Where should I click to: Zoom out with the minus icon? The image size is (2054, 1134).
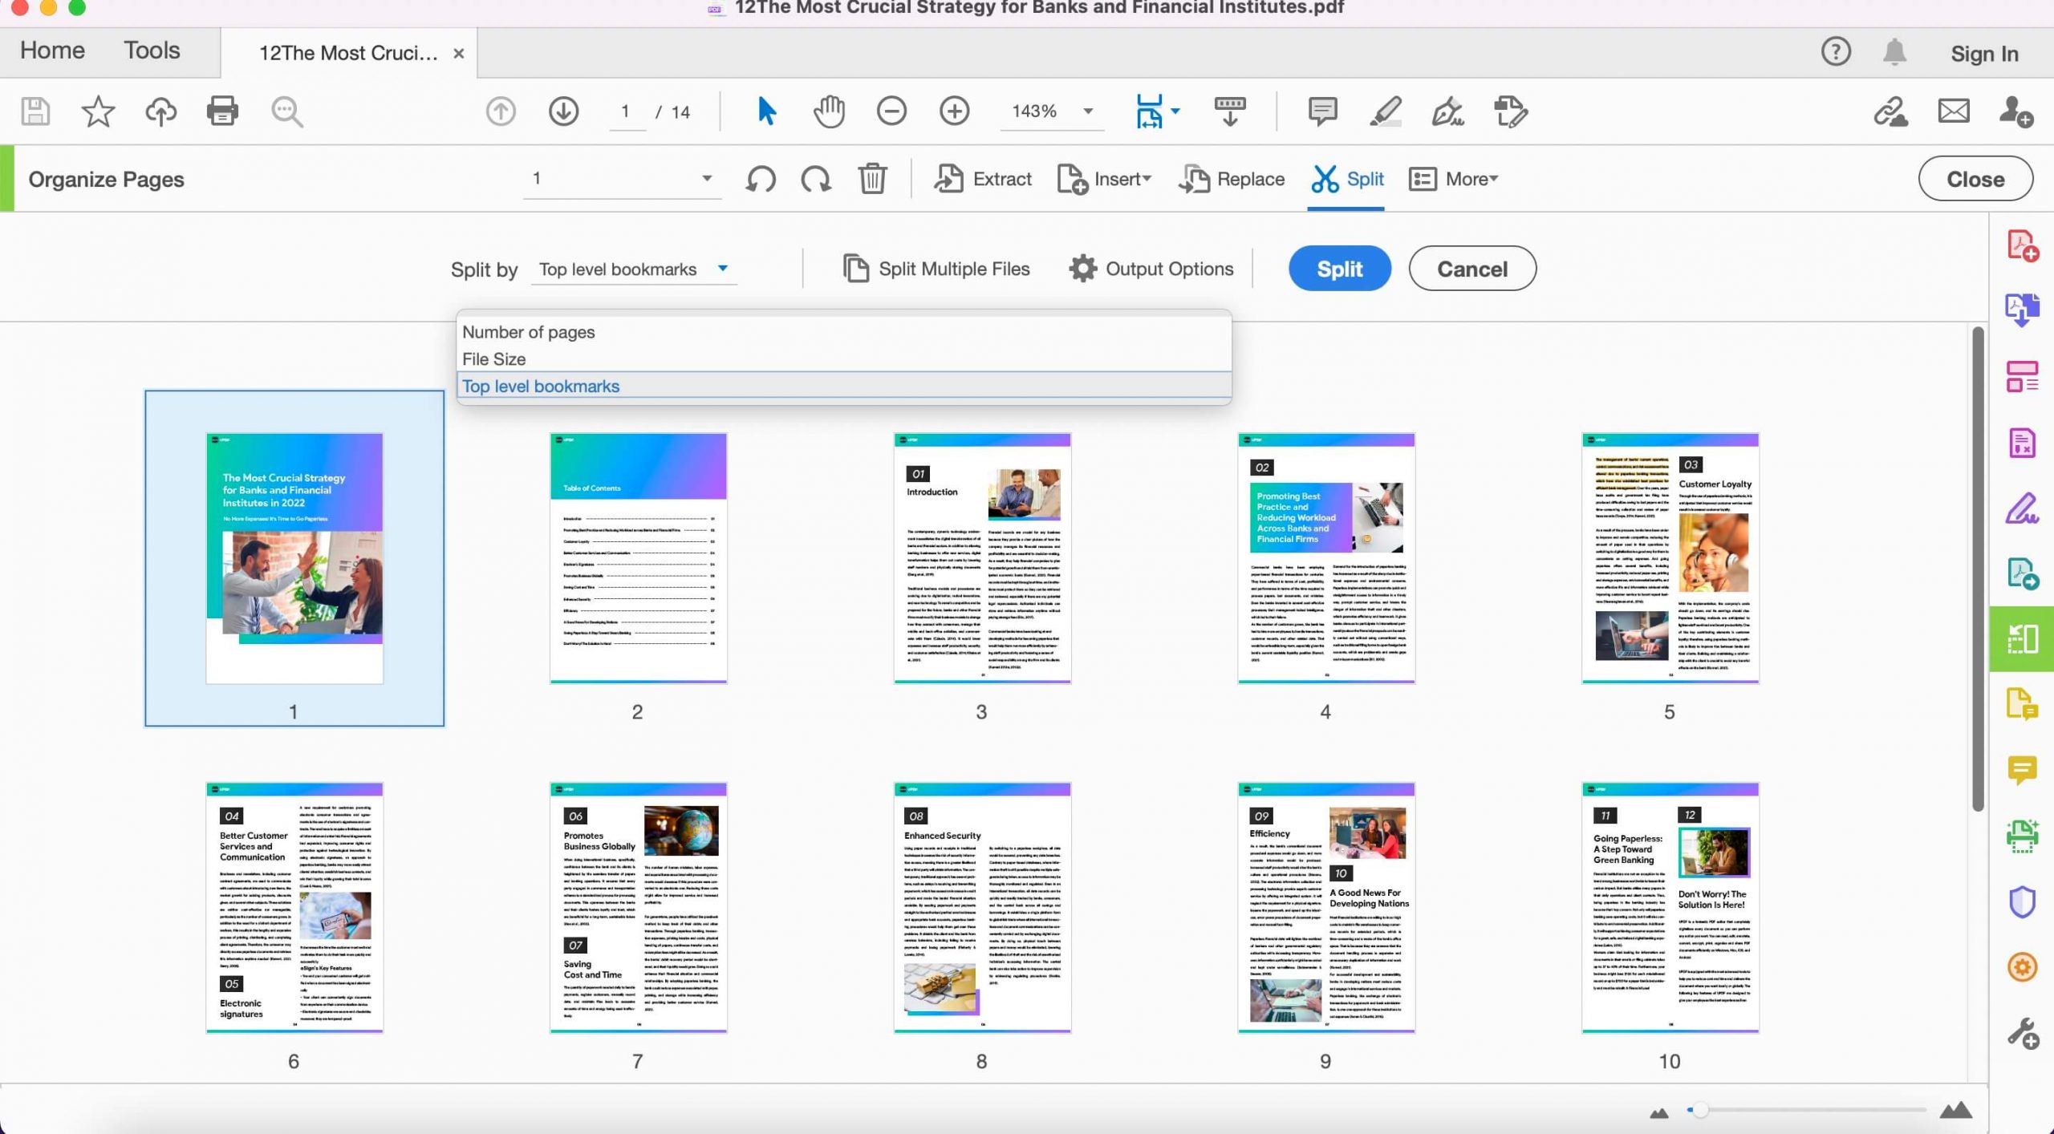point(891,111)
